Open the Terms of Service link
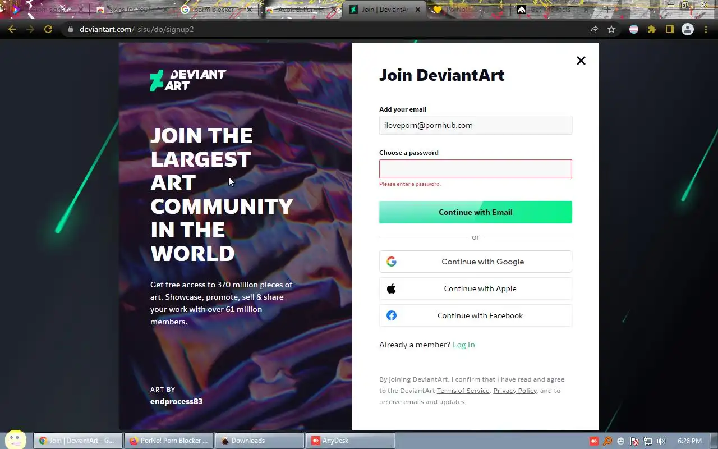The image size is (718, 449). coord(463,391)
